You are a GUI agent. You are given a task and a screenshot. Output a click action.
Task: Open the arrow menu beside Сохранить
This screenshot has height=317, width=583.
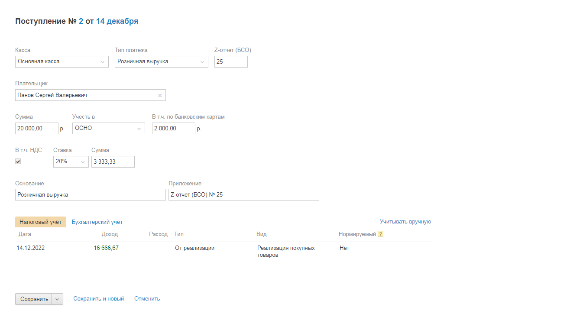[57, 299]
